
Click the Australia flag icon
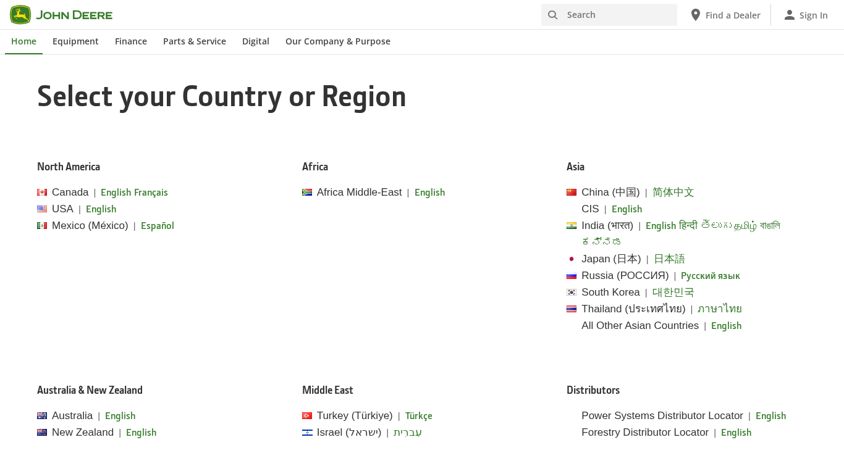pyautogui.click(x=42, y=416)
